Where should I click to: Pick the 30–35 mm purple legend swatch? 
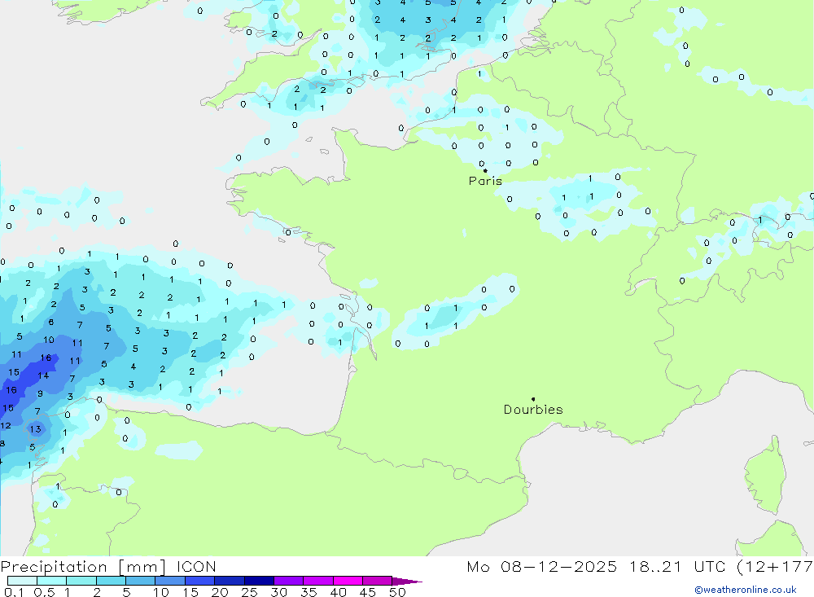point(288,581)
